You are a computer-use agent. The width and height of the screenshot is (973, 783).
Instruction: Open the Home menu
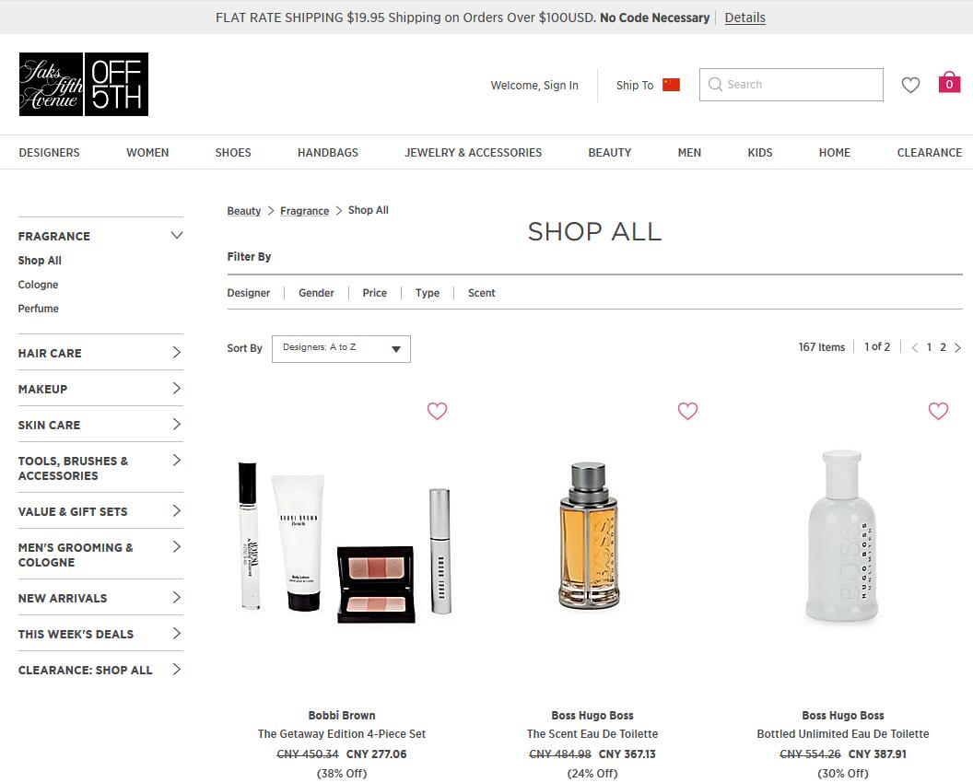[835, 153]
